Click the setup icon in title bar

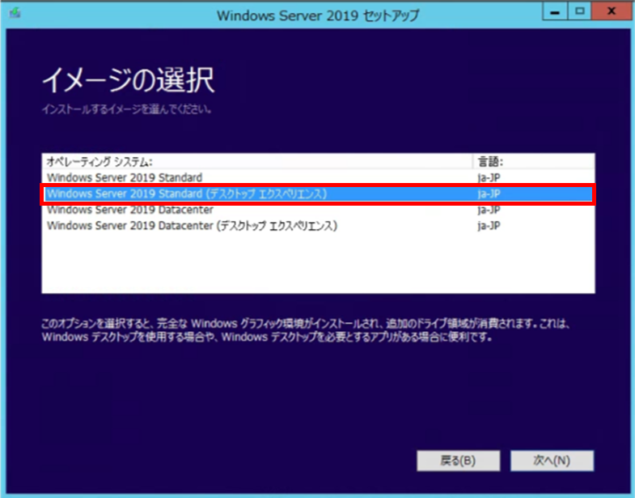(x=15, y=14)
